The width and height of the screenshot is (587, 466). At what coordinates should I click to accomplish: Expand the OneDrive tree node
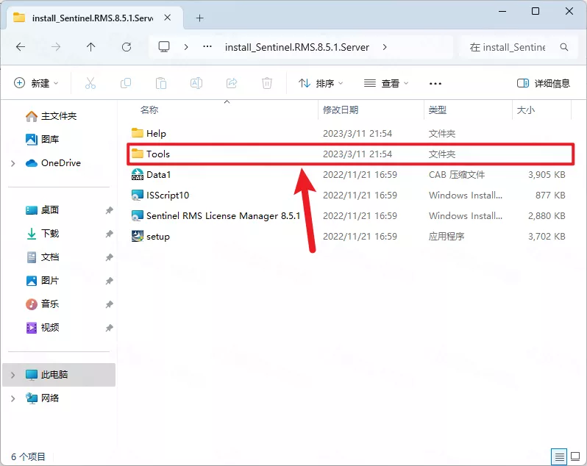(x=13, y=163)
